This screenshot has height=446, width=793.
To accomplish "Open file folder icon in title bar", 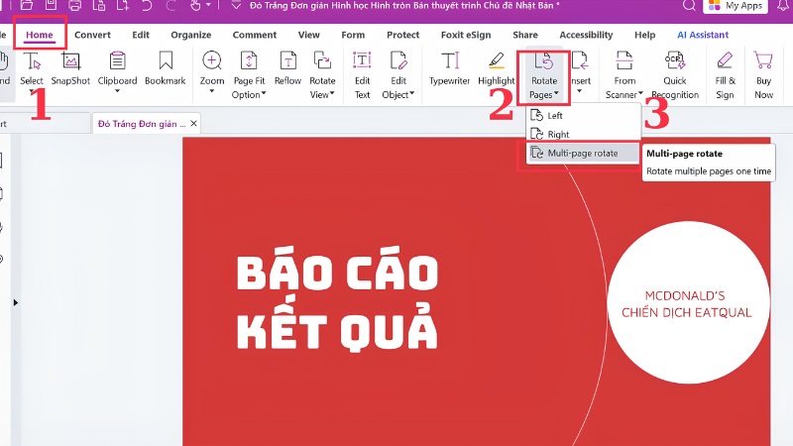I will tap(27, 6).
